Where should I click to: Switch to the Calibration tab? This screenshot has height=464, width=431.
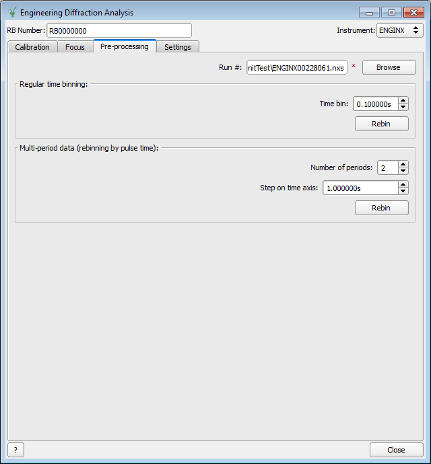click(x=32, y=47)
